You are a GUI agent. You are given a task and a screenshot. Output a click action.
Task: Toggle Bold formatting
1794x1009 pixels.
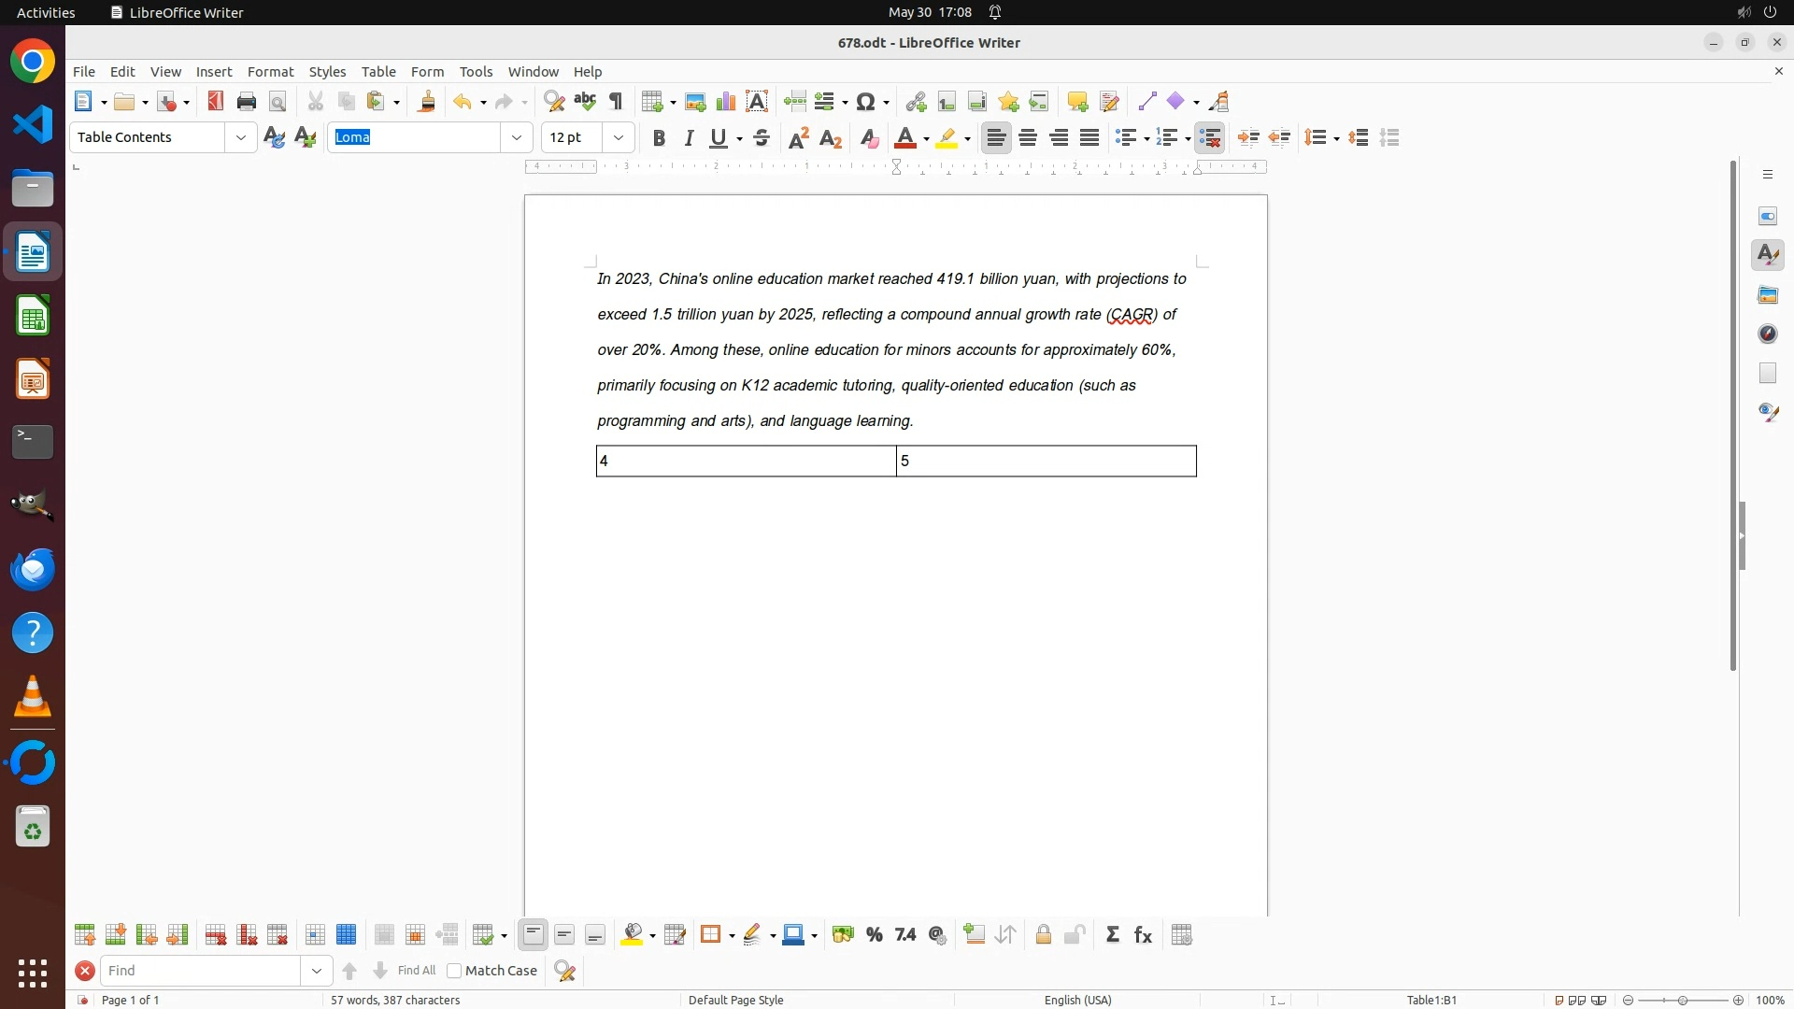tap(659, 138)
